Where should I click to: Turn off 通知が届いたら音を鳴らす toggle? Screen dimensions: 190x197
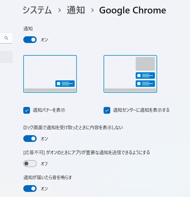[x=30, y=188]
